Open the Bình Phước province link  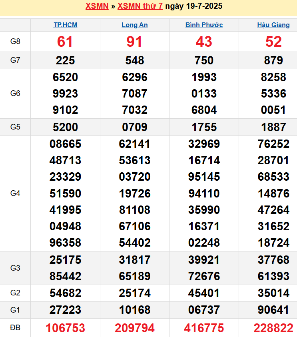(204, 25)
